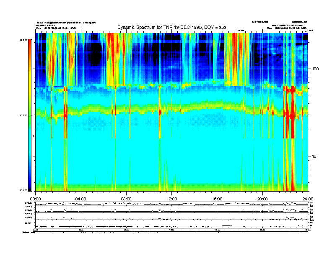
Task: Click the 08:00 time axis label
Action: click(126, 199)
